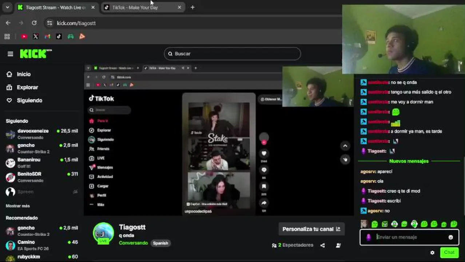Open the orange play triangle bookmark

click(82, 36)
